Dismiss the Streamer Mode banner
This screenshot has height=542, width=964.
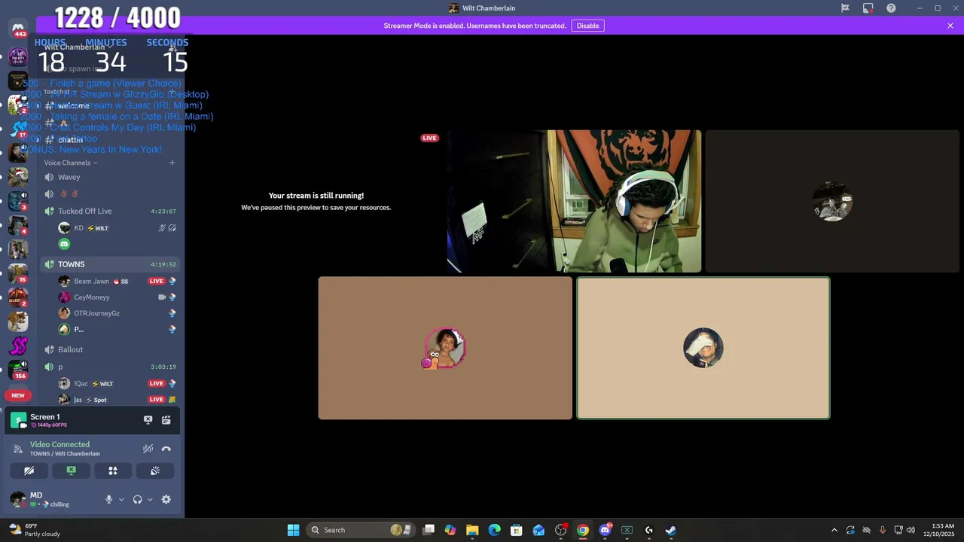(950, 26)
